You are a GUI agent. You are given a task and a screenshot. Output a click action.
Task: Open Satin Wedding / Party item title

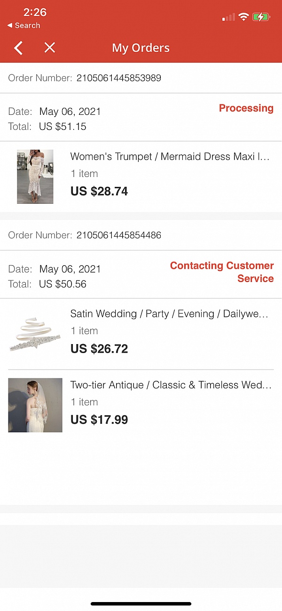pyautogui.click(x=169, y=314)
